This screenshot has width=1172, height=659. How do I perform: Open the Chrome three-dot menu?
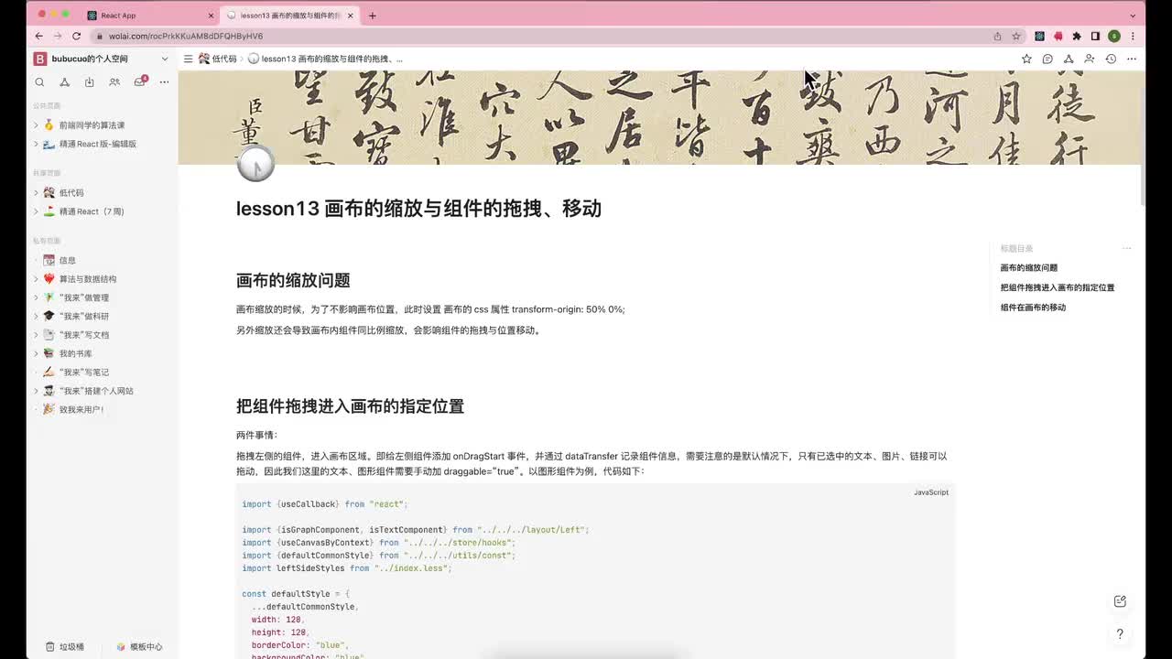point(1133,36)
